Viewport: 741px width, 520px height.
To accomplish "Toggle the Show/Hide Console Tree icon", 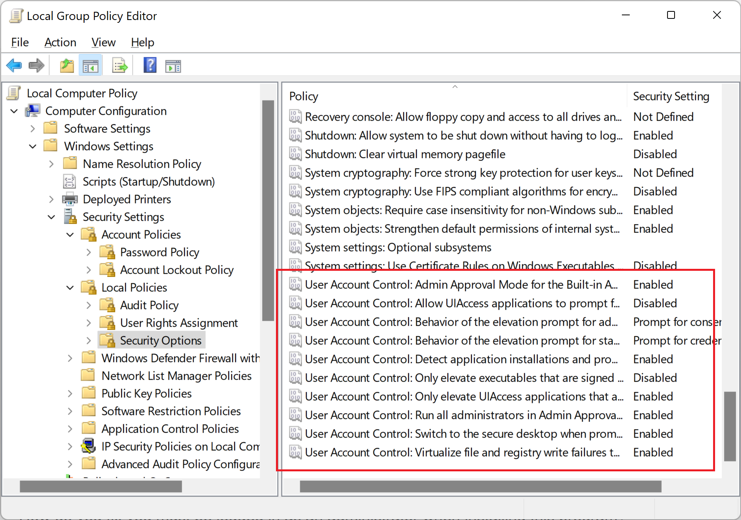I will click(90, 65).
